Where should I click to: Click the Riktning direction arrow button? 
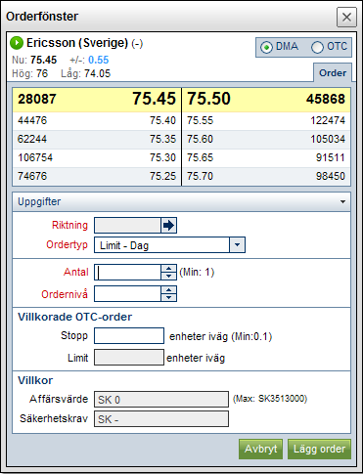pos(168,226)
